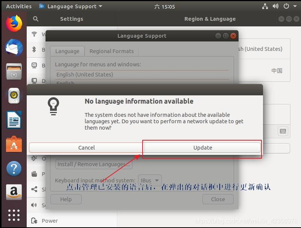Launch Amazon from the dock
The height and width of the screenshot is (228, 301).
tap(14, 192)
